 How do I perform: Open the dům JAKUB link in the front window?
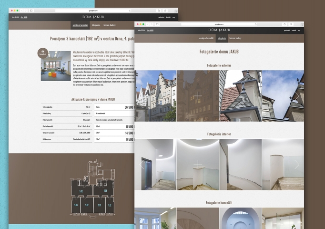click(x=150, y=31)
